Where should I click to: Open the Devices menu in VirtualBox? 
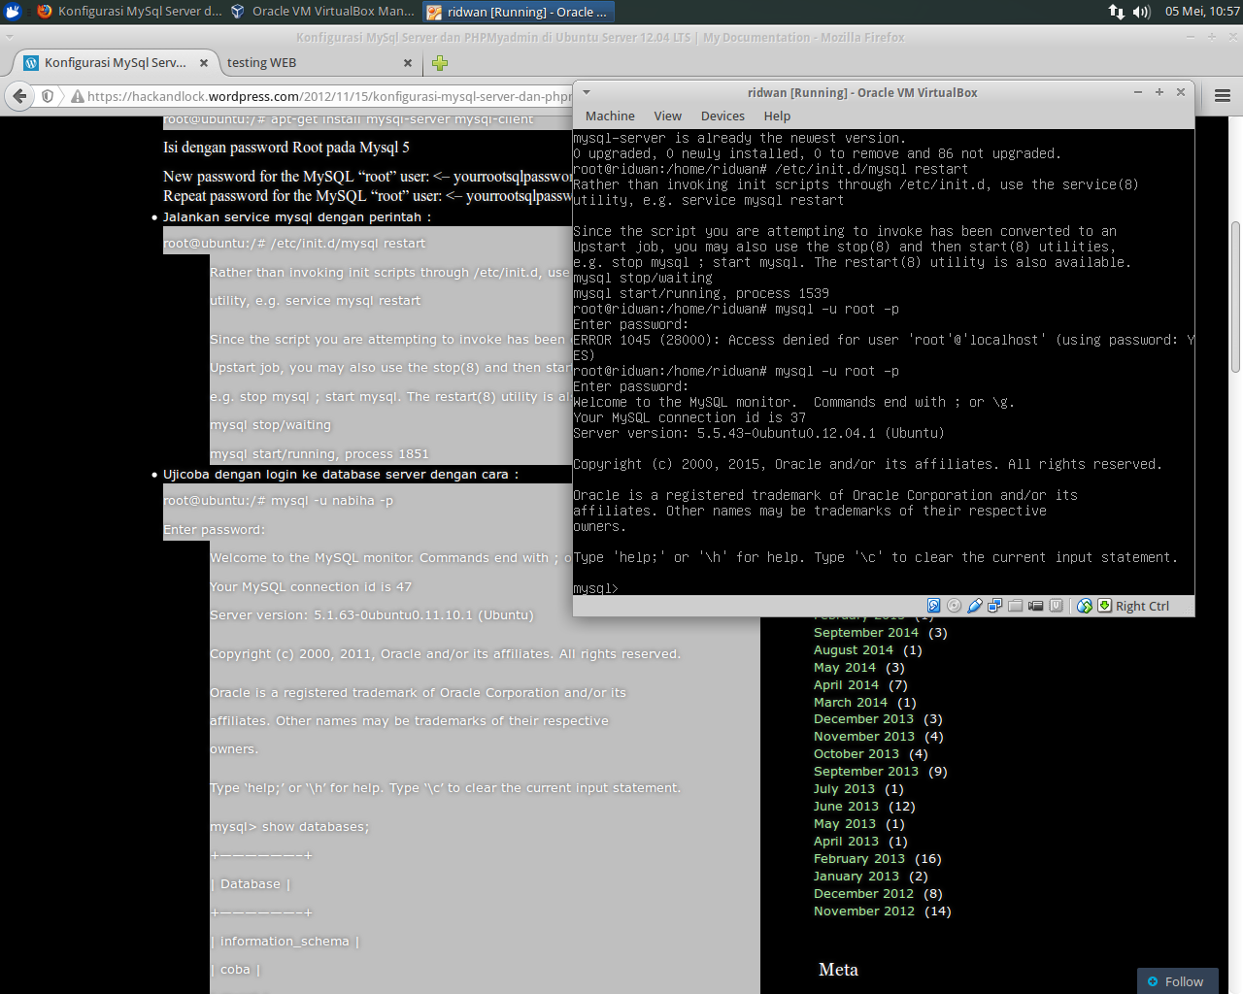tap(722, 116)
